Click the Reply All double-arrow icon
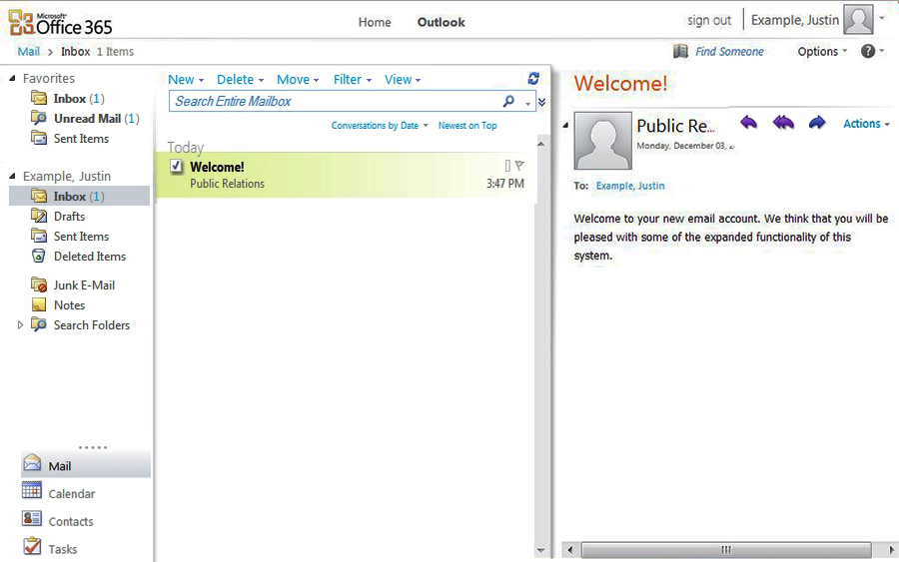Image resolution: width=899 pixels, height=562 pixels. point(783,123)
